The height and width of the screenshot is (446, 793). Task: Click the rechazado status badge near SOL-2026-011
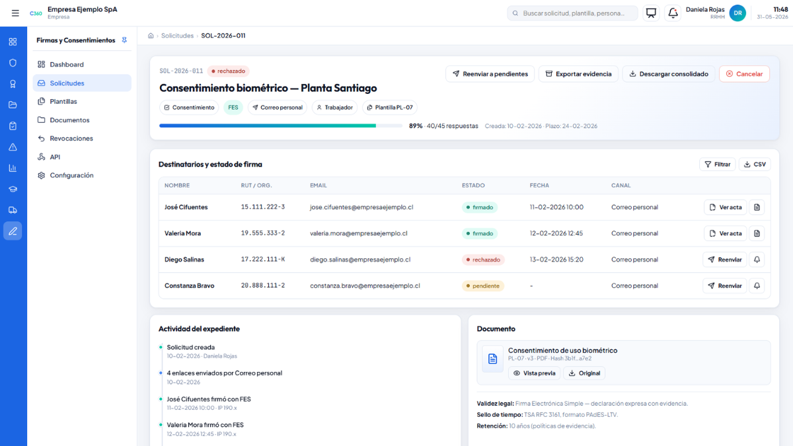(228, 71)
